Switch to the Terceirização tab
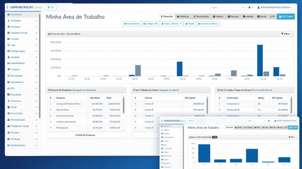This screenshot has height=169, width=302. [x=201, y=16]
